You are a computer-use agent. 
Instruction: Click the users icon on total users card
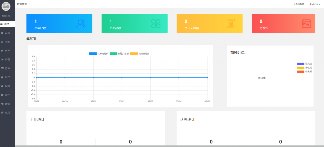(x=81, y=24)
